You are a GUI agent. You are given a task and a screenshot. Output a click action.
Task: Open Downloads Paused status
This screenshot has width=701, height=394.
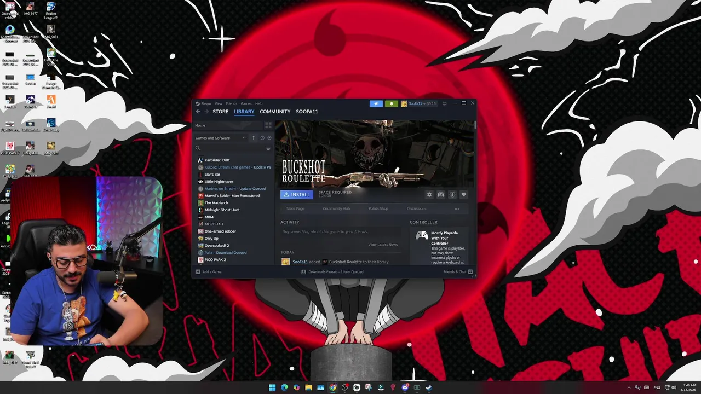(332, 271)
